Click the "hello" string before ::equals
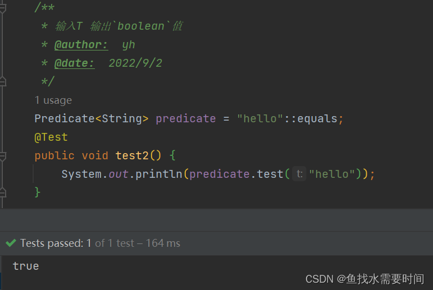This screenshot has height=290, width=433. coord(260,118)
